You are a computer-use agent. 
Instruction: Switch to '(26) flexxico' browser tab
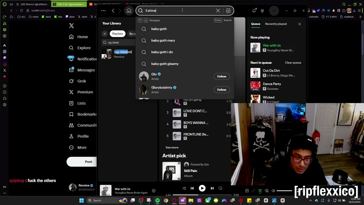coord(32,4)
